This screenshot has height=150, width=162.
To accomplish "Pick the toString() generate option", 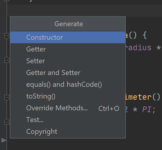I will point(68,96).
